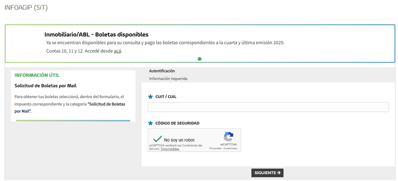398x181 pixels.
Task: Click the green checkmark in reCAPTCHA
Action: click(x=157, y=140)
